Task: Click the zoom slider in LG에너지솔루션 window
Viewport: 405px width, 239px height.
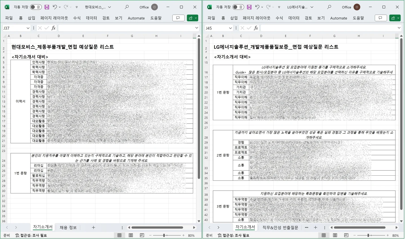Action: pyautogui.click(x=371, y=235)
